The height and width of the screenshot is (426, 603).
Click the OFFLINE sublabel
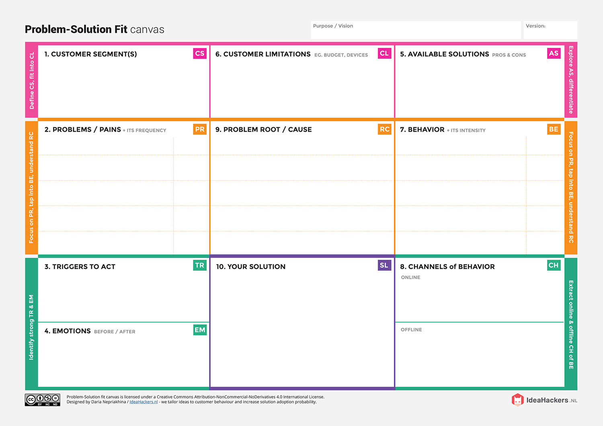pos(411,330)
